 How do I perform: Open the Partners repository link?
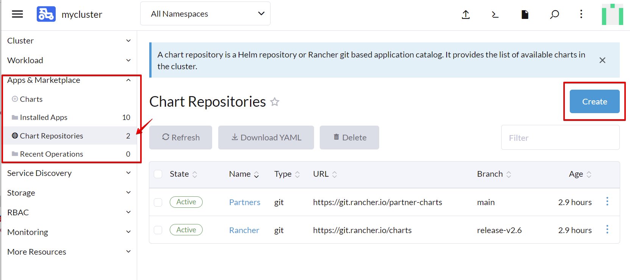[245, 202]
